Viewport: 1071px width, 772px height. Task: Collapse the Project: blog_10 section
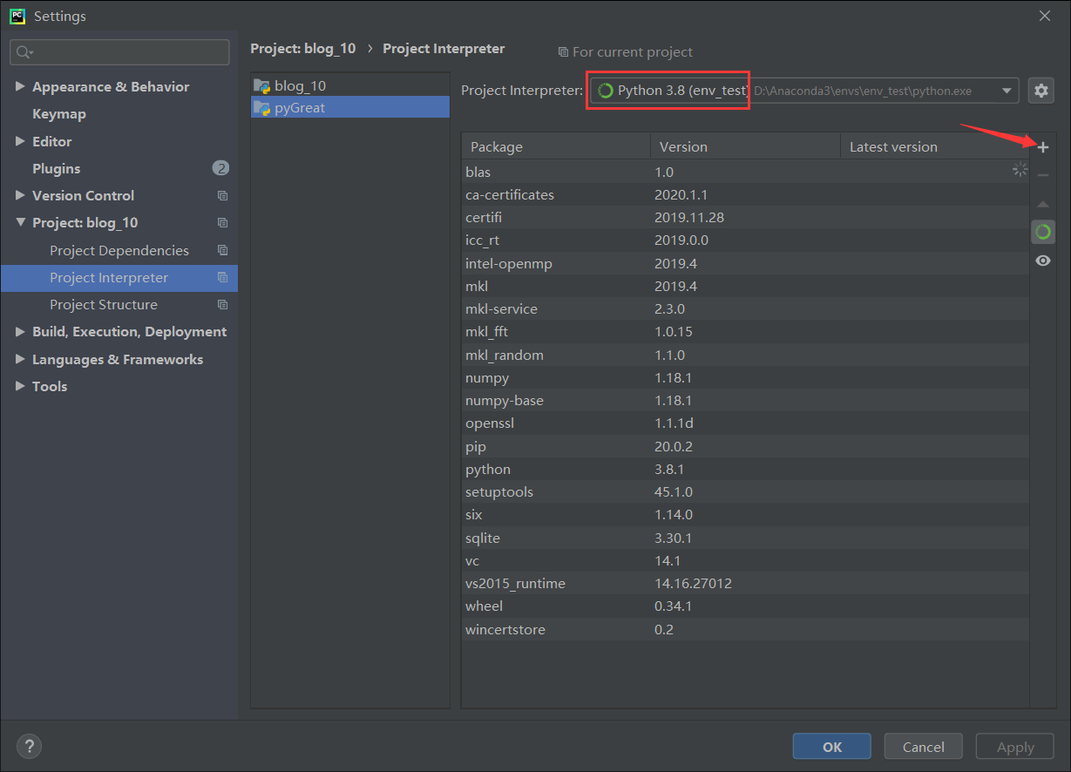(20, 223)
